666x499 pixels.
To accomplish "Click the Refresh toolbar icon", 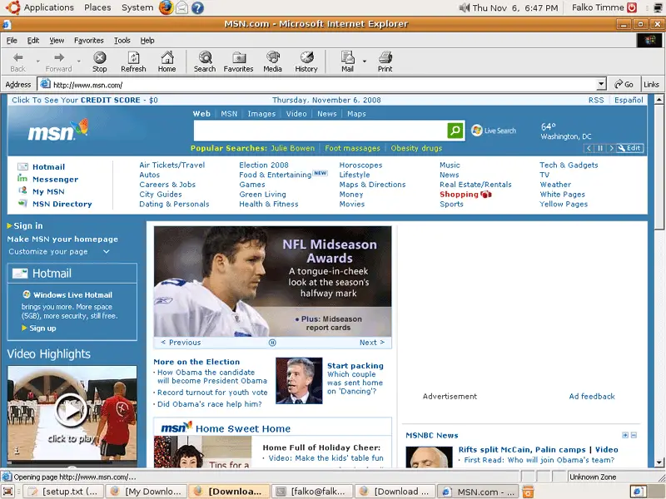I will [133, 62].
